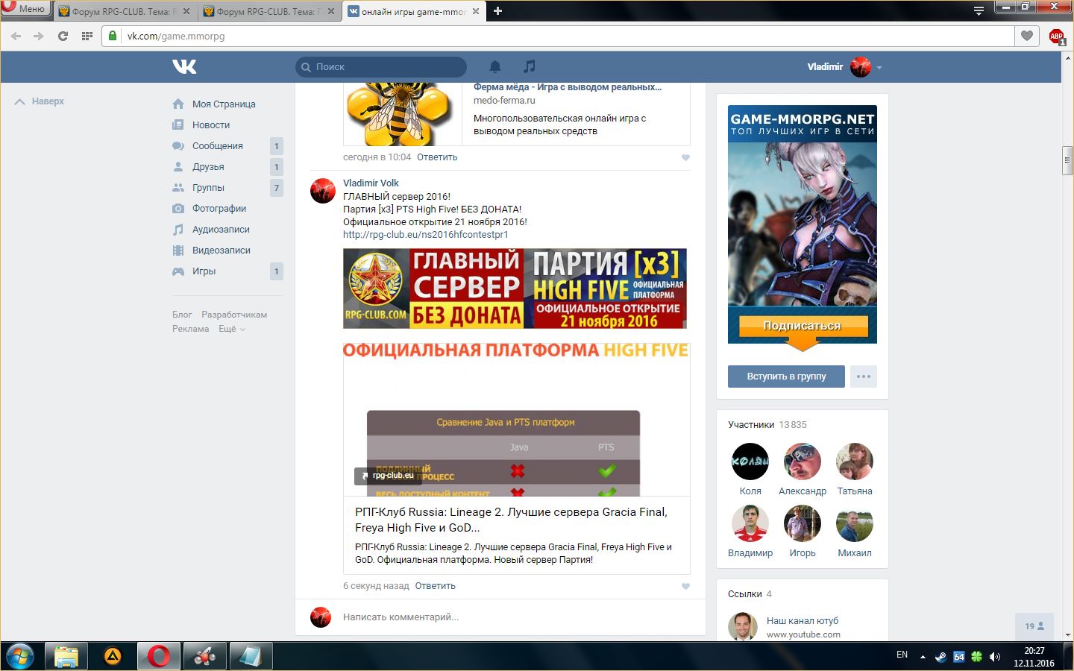Switch to second Форум RPG-CLUB tab
Image resolution: width=1074 pixels, height=671 pixels.
pyautogui.click(x=265, y=11)
